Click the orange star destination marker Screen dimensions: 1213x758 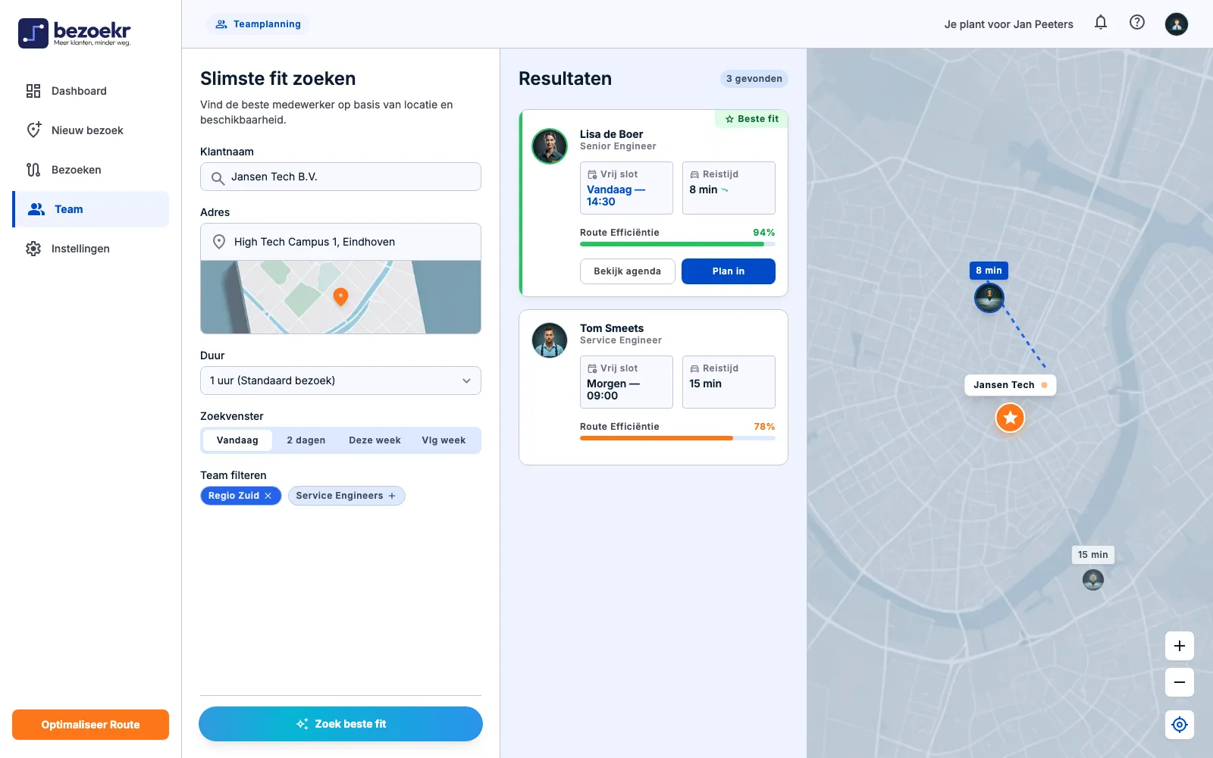1010,418
